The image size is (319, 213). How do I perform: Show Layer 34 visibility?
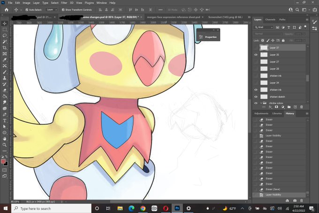click(x=256, y=83)
